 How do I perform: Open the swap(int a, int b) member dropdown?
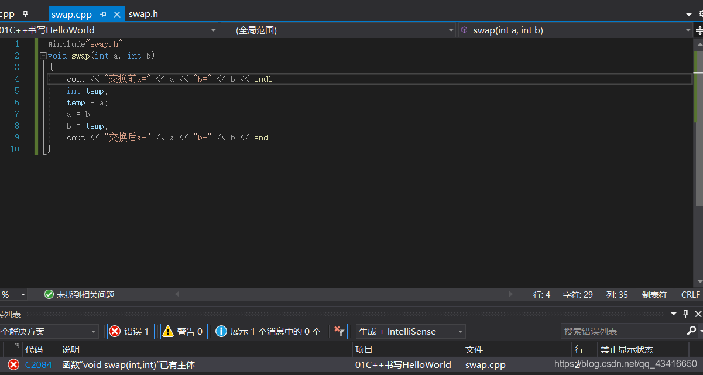(x=575, y=30)
